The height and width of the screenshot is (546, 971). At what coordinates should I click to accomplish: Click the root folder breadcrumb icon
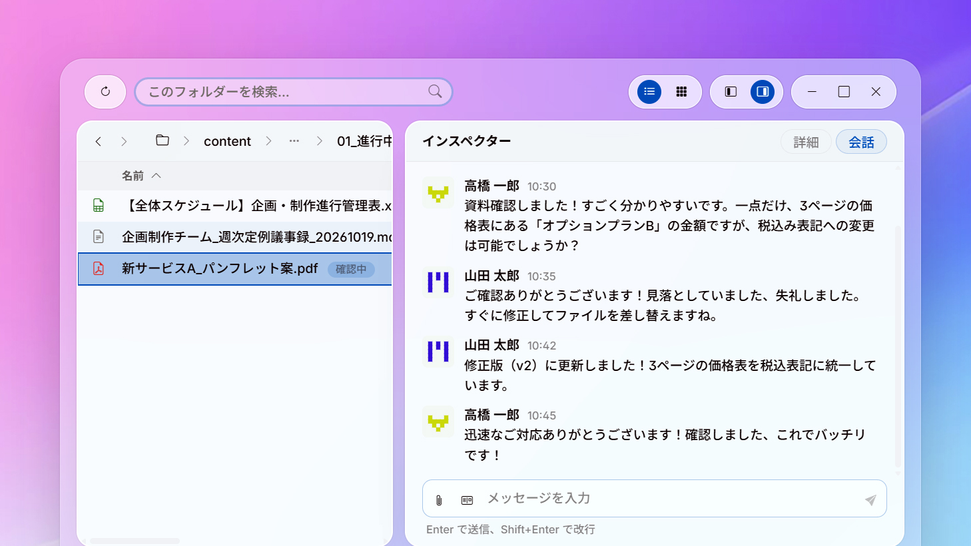click(162, 140)
